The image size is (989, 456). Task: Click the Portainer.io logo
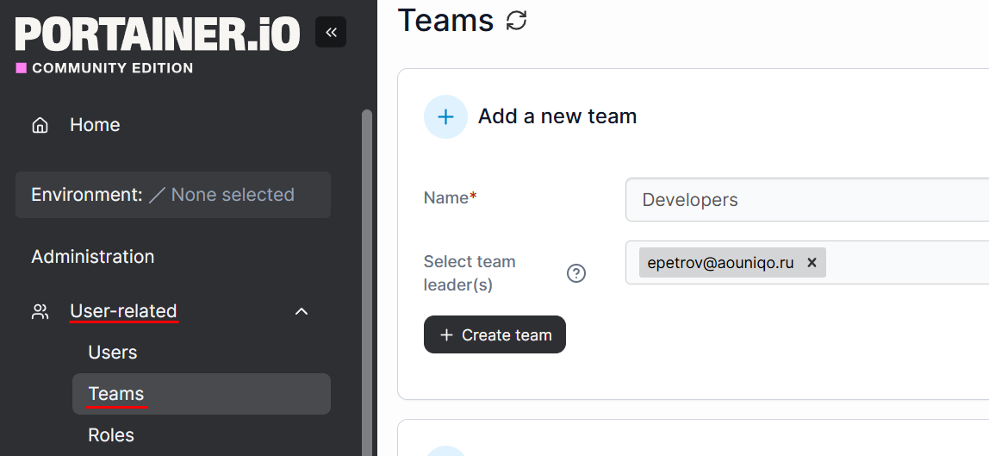click(x=158, y=34)
